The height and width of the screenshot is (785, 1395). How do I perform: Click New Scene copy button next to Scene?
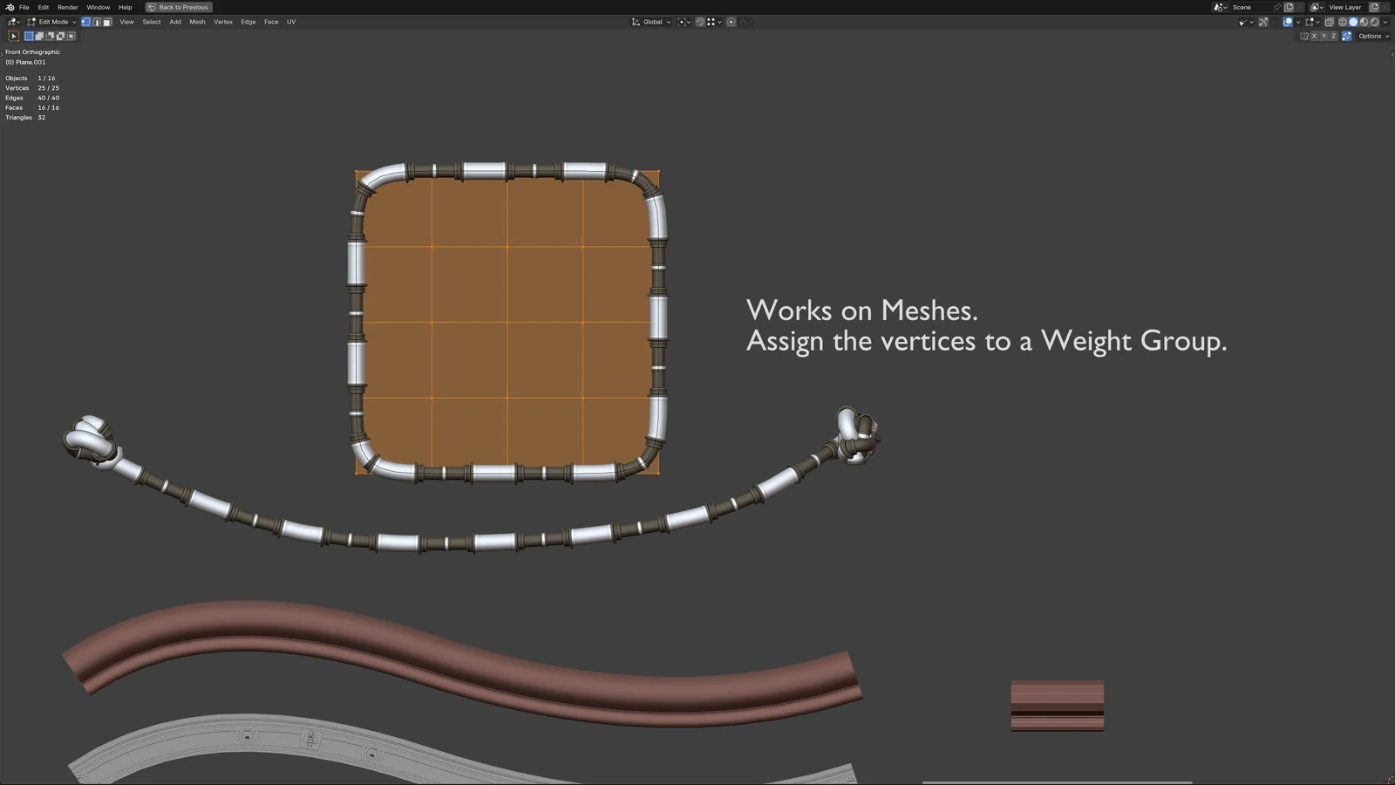tap(1289, 7)
